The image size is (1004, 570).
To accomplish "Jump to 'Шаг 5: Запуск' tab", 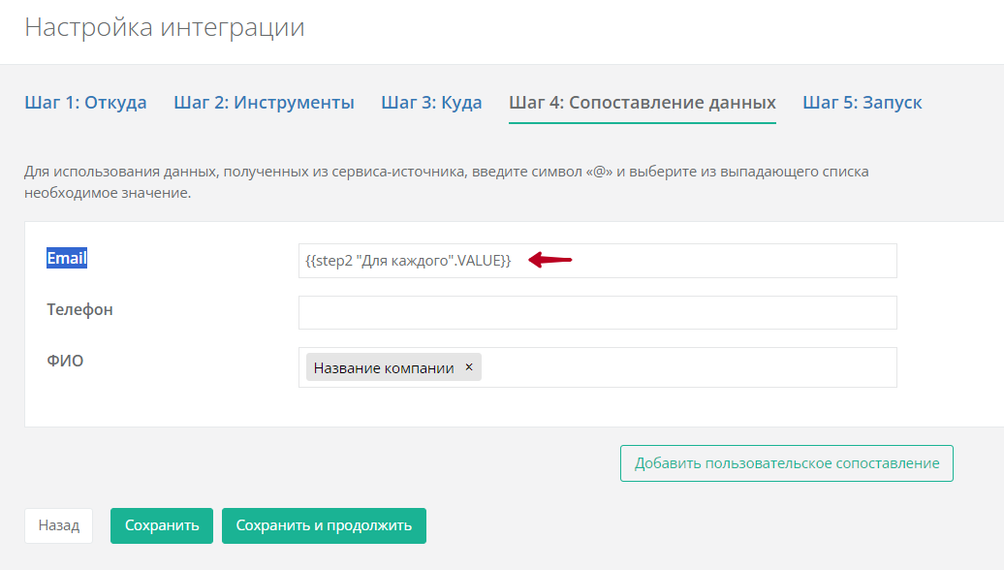I will pyautogui.click(x=862, y=103).
